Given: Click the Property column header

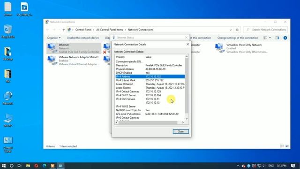Looking at the screenshot, I should [x=129, y=57].
